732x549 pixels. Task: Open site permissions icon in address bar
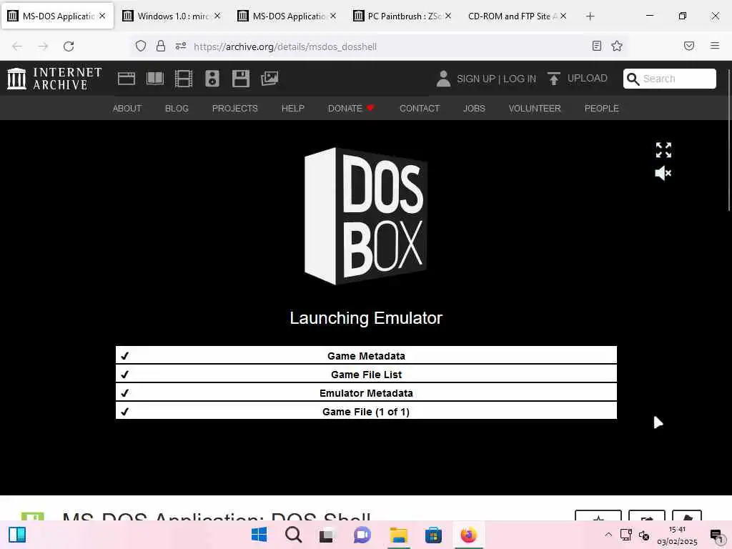[x=181, y=46]
